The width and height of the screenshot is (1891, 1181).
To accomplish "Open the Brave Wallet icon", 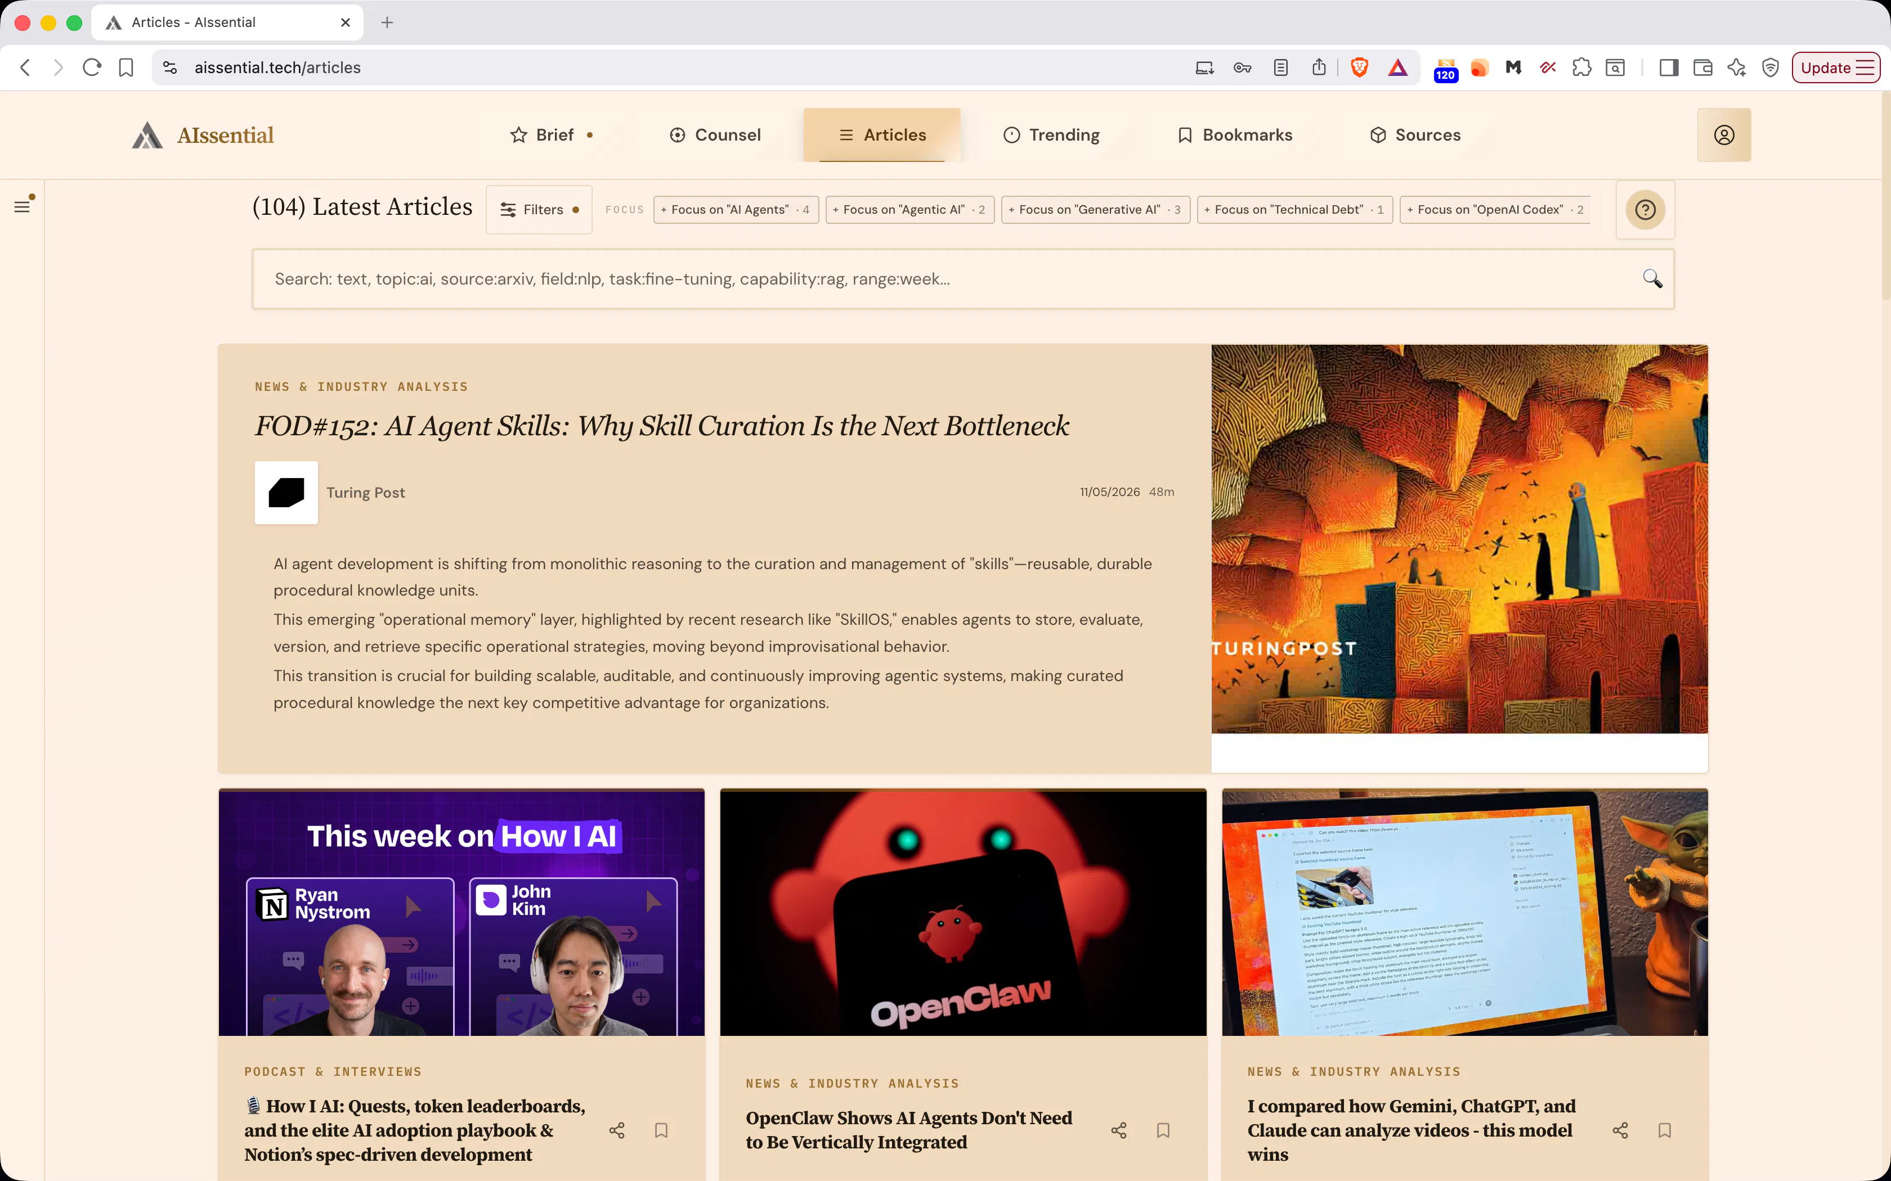I will 1702,67.
